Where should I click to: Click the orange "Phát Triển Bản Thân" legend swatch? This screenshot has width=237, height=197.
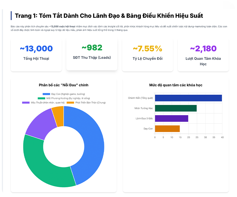click(x=70, y=103)
